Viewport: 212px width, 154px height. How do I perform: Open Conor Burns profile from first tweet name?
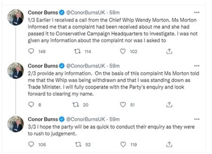pos(43,13)
